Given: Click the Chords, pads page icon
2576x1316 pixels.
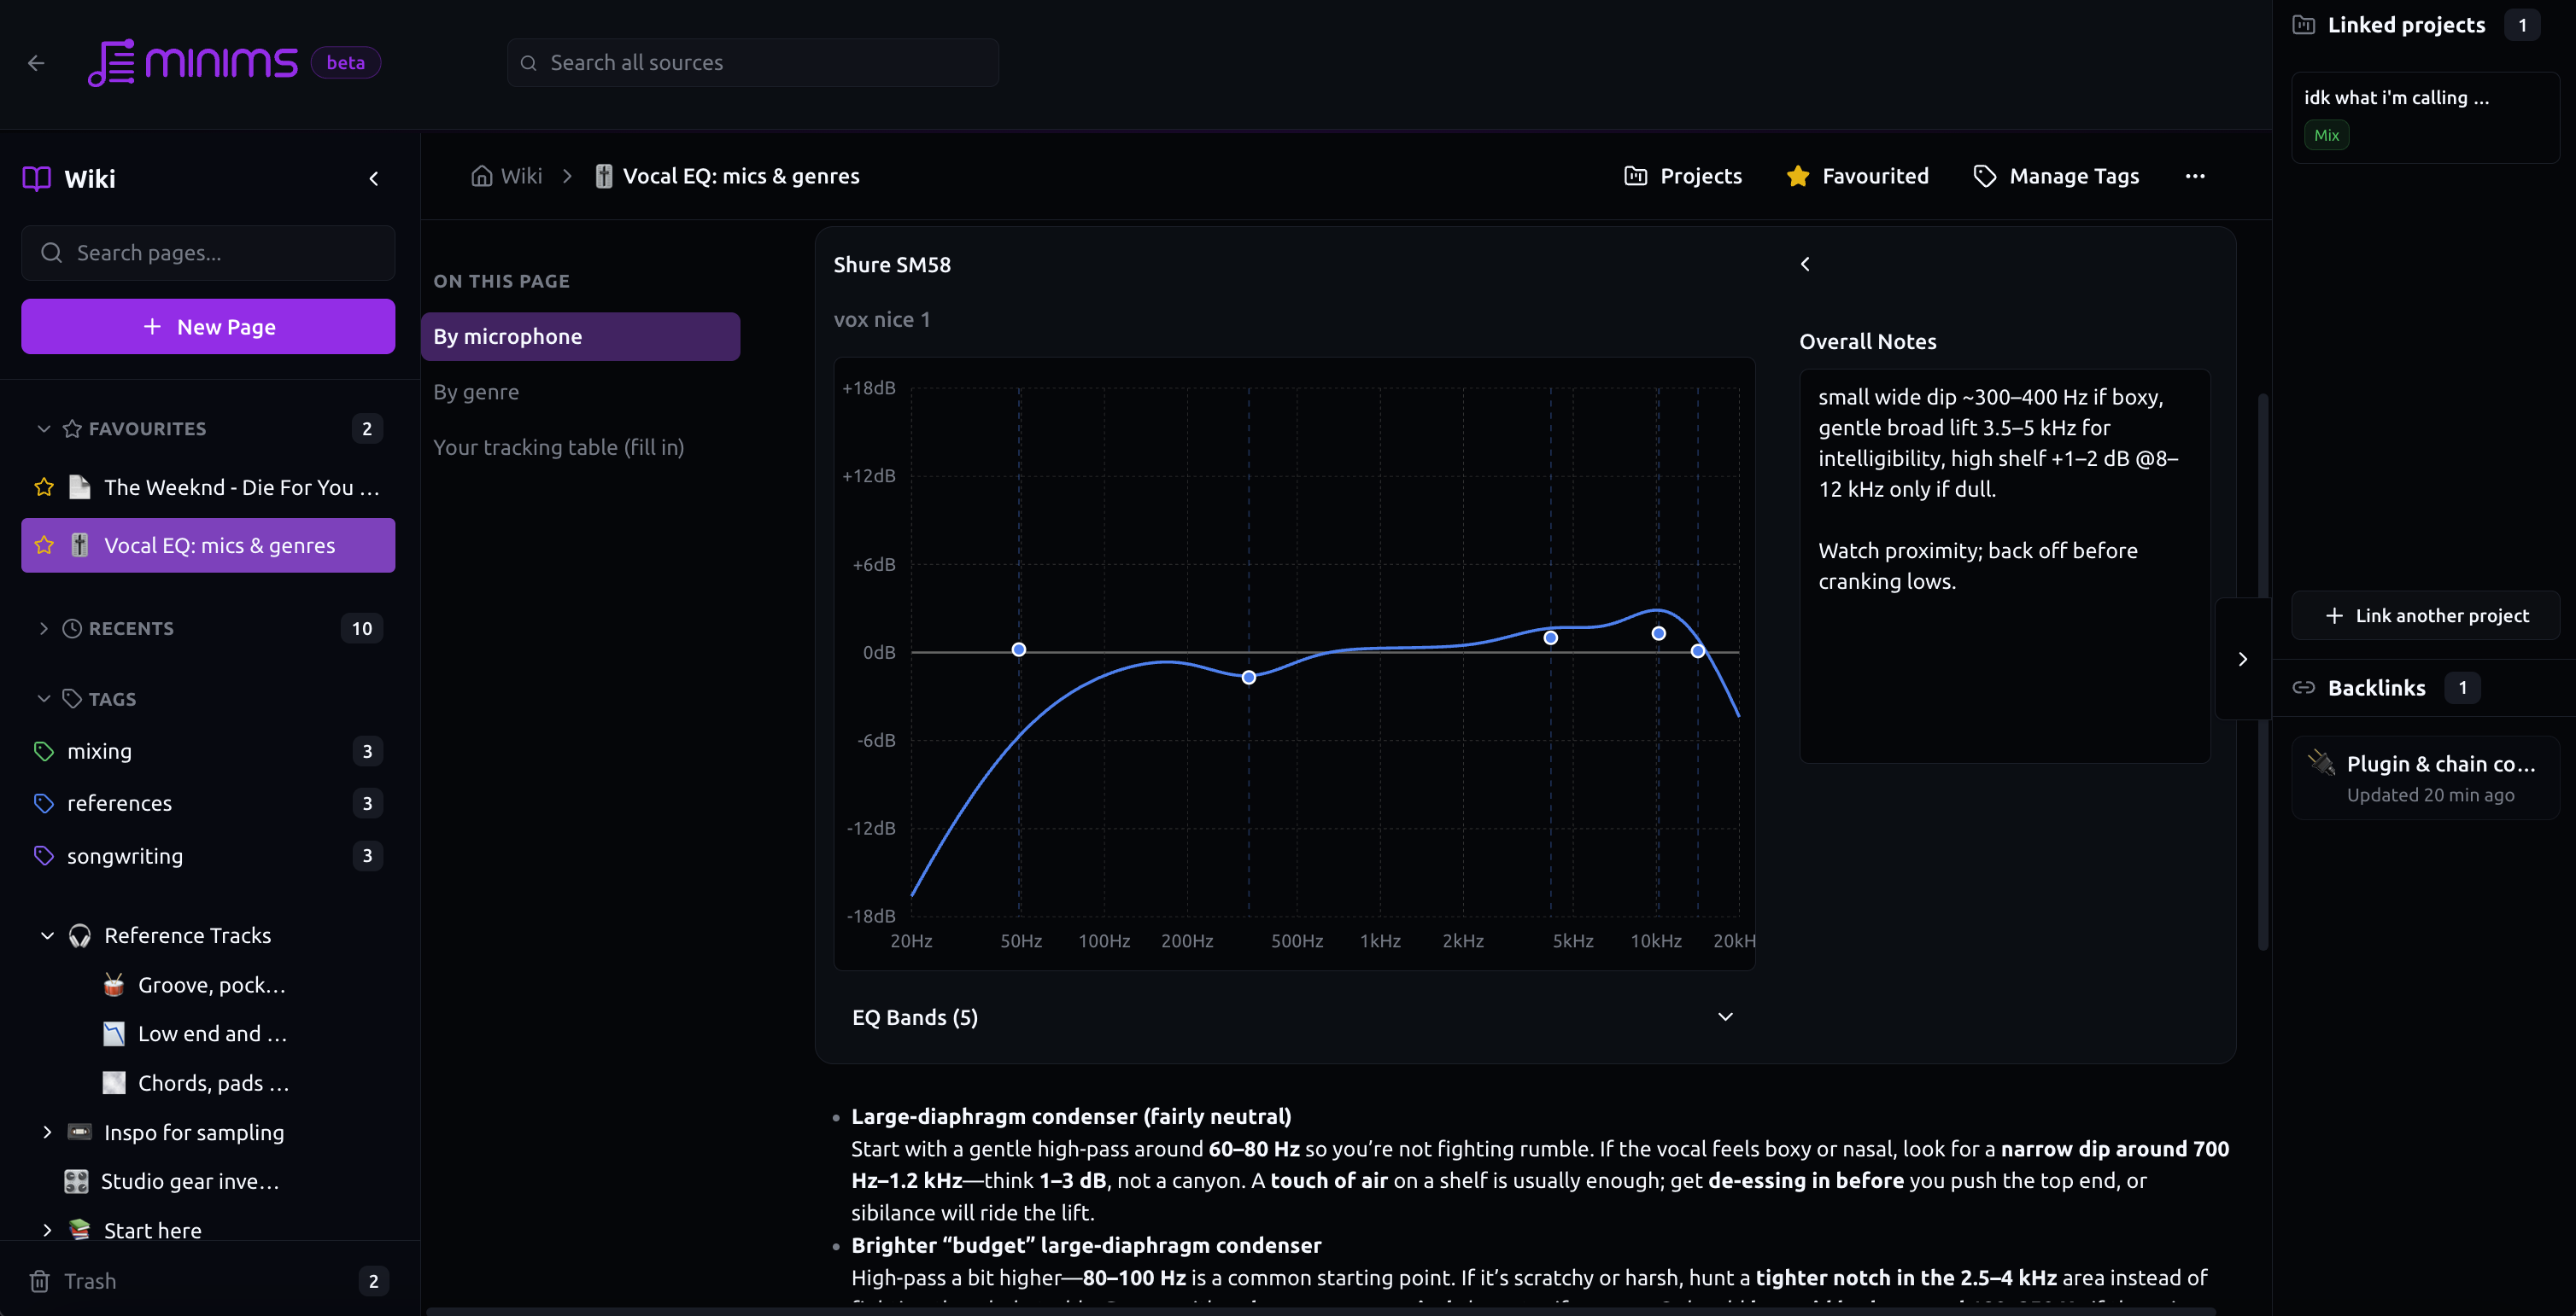Looking at the screenshot, I should pos(114,1083).
